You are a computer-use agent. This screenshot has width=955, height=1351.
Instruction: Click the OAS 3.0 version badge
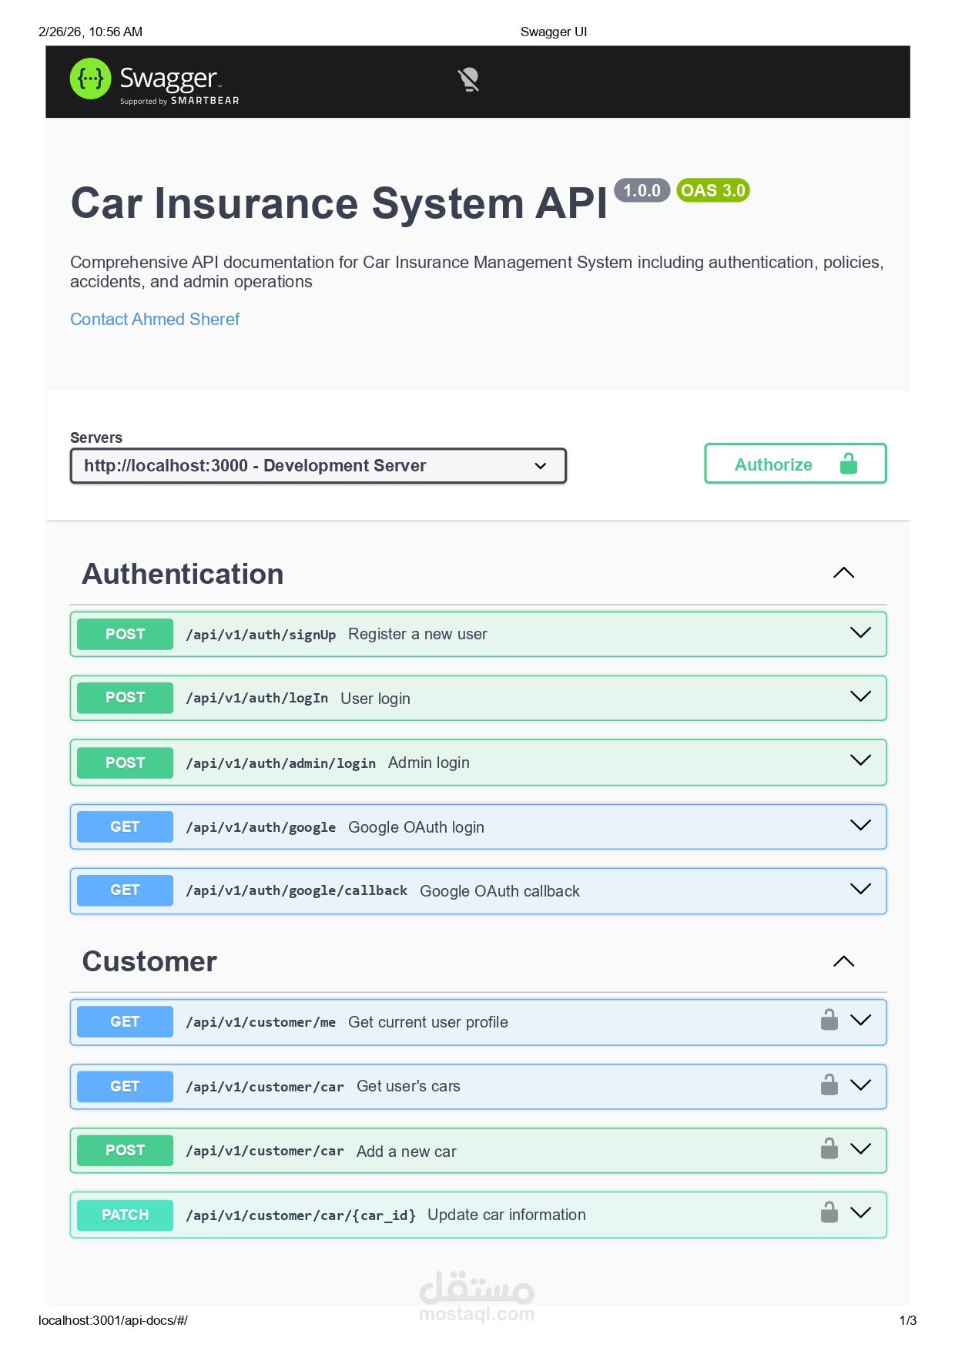tap(712, 190)
